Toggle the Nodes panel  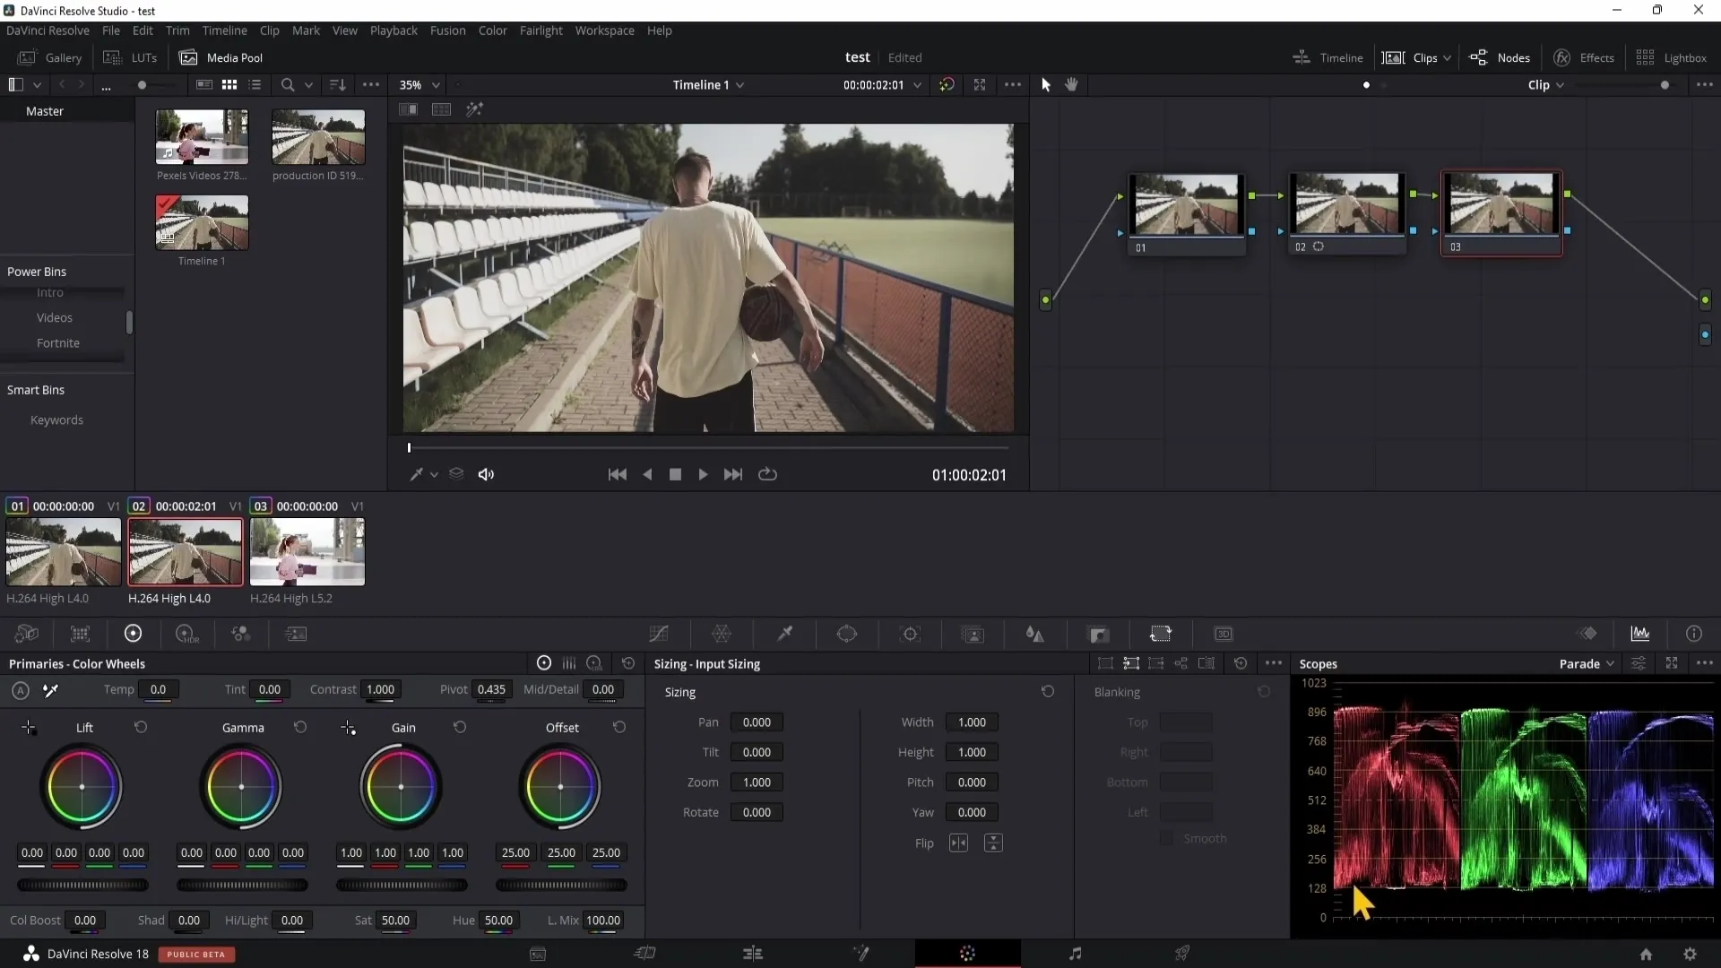tap(1500, 57)
